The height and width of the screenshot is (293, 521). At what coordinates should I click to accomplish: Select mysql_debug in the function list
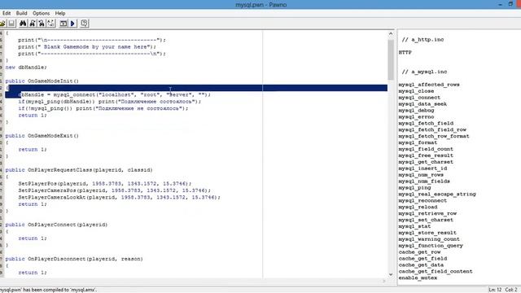pos(416,111)
